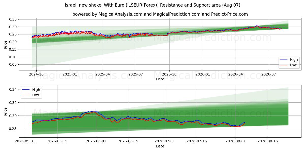This screenshot has height=152, width=305.
Task: Click the '0.34' price tick on bottom chart
Action: pyautogui.click(x=13, y=89)
